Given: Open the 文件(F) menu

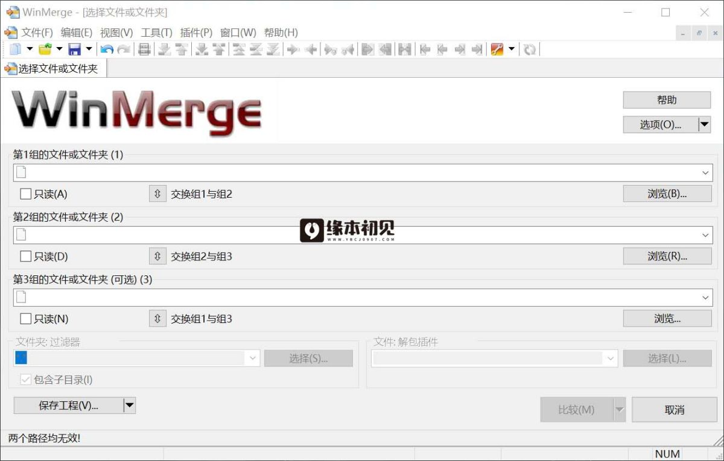Looking at the screenshot, I should point(37,33).
